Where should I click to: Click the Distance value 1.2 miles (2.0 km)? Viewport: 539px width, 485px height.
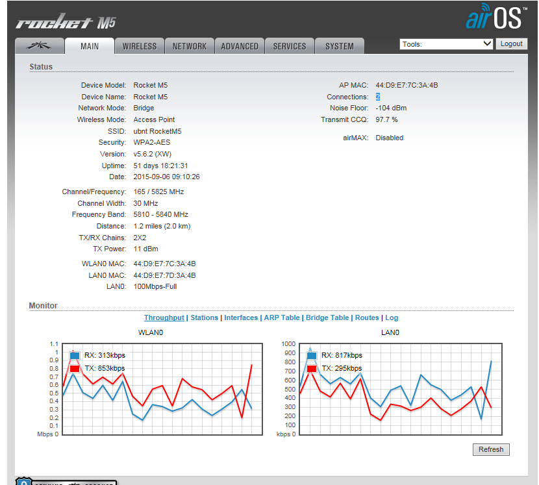tap(162, 226)
